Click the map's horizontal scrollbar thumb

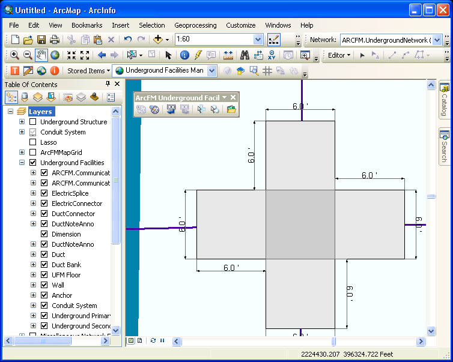pyautogui.click(x=333, y=341)
